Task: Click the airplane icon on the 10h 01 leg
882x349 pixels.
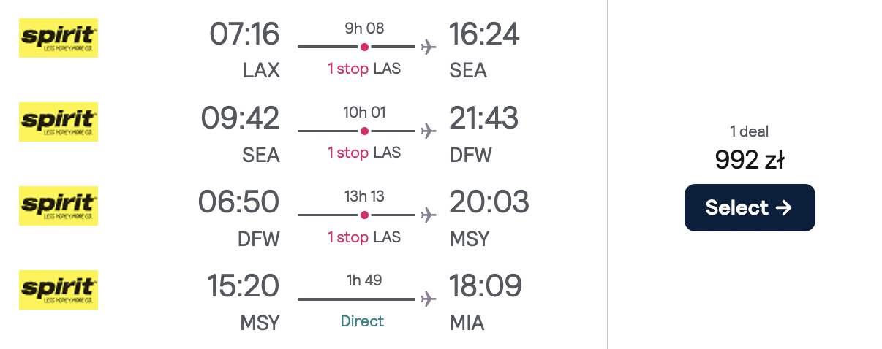Action: tap(429, 131)
